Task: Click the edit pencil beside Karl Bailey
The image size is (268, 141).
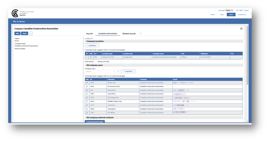Action: click(x=87, y=112)
